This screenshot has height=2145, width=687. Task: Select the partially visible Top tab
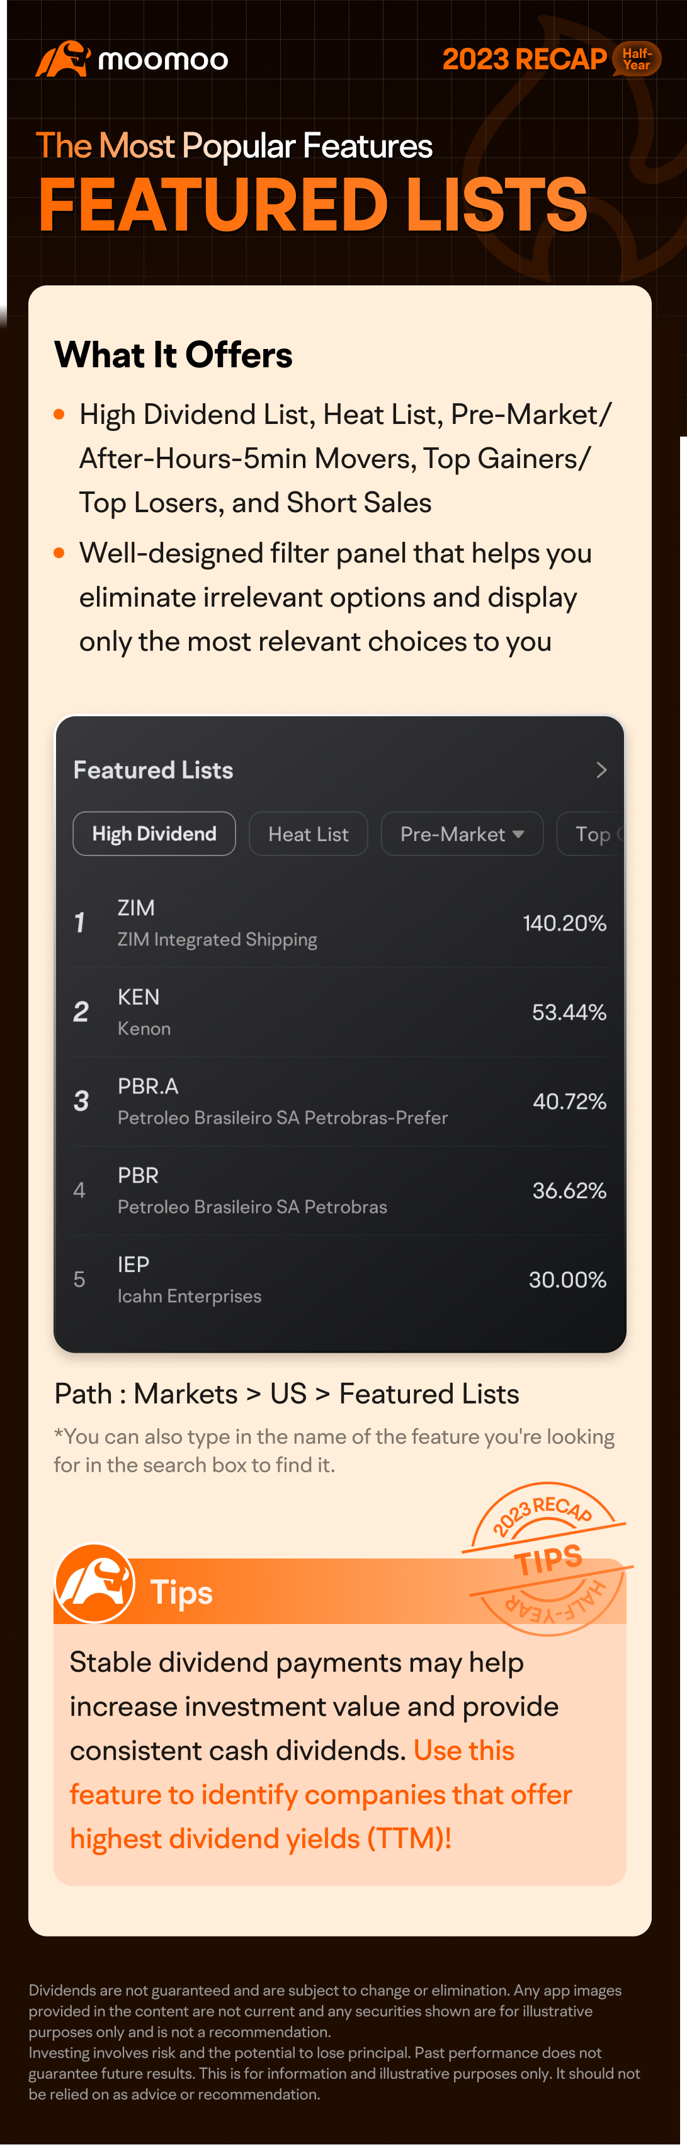pyautogui.click(x=593, y=834)
